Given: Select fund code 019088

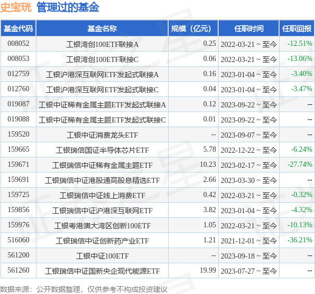Looking at the screenshot, I should (18, 119).
